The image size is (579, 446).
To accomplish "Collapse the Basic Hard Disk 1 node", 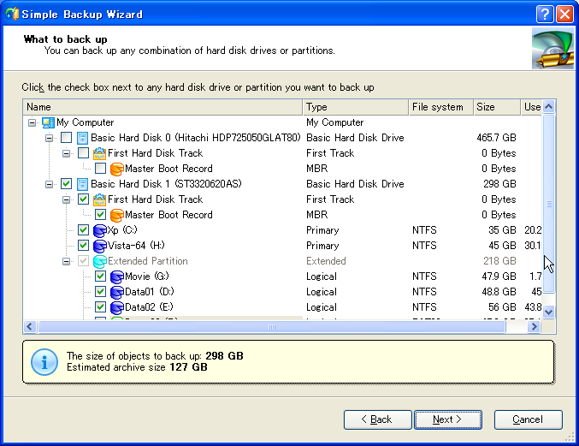I will (50, 184).
